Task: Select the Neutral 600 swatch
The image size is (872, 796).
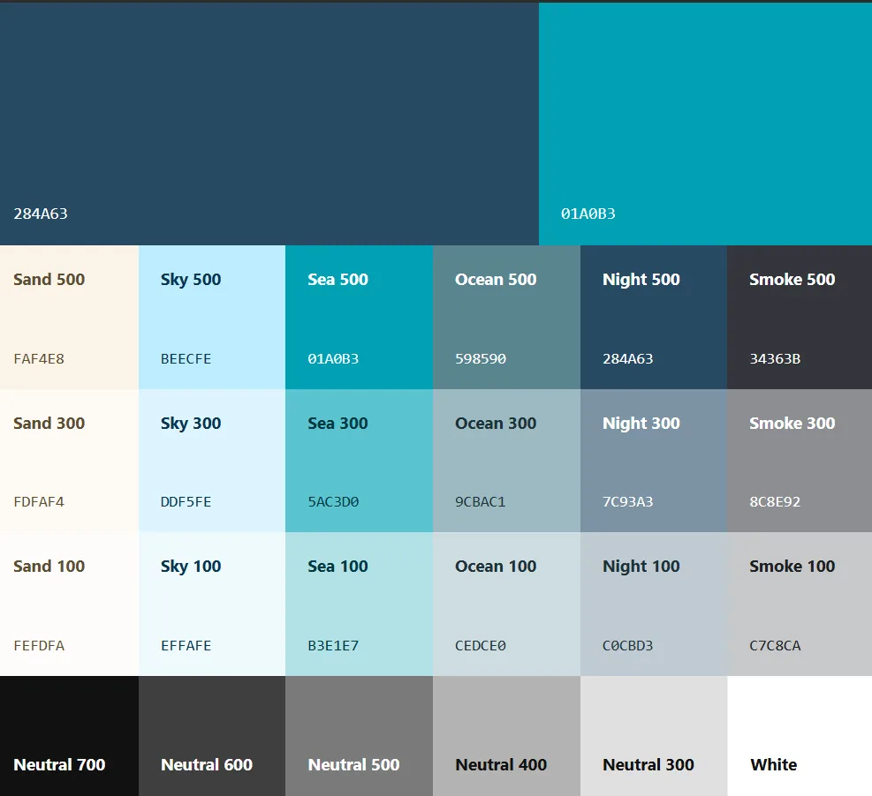Action: (x=212, y=736)
